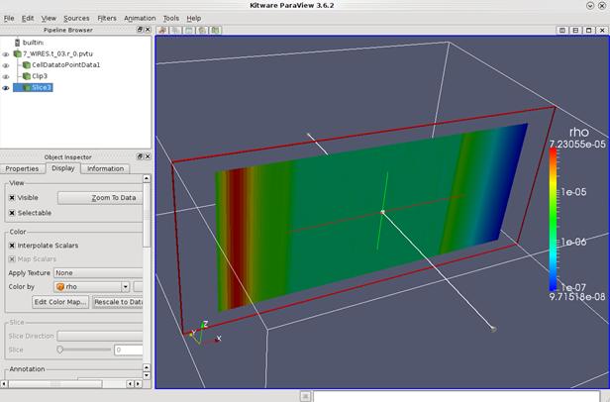Open the Color by dropdown arrow
The image size is (610, 402).
pos(125,287)
